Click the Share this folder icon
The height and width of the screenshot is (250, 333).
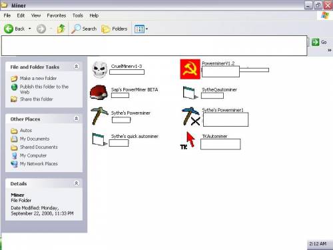click(14, 99)
